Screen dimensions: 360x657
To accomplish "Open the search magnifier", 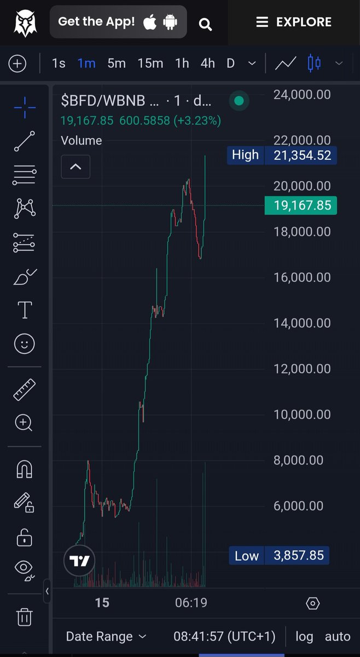I will [x=205, y=24].
